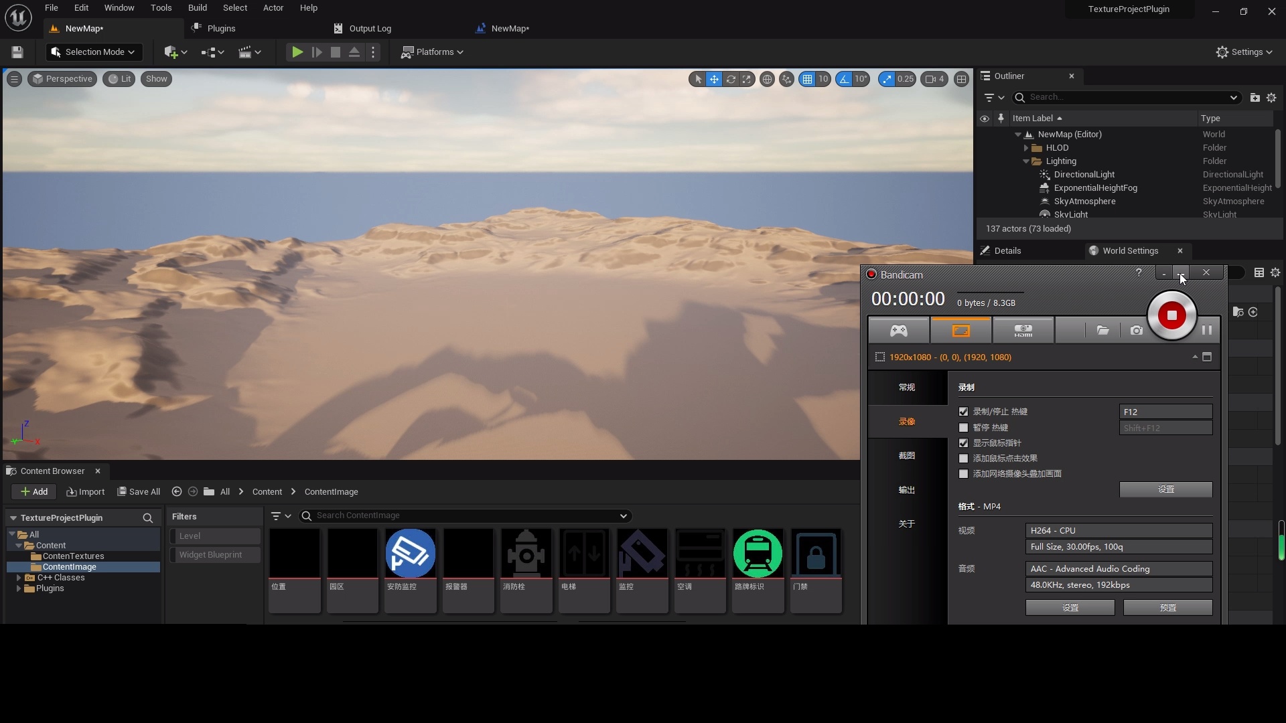Click Bandicam red record button
Image resolution: width=1286 pixels, height=723 pixels.
point(1171,315)
